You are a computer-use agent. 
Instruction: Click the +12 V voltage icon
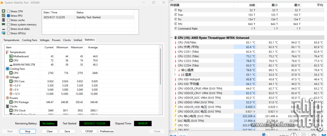click(11, 94)
